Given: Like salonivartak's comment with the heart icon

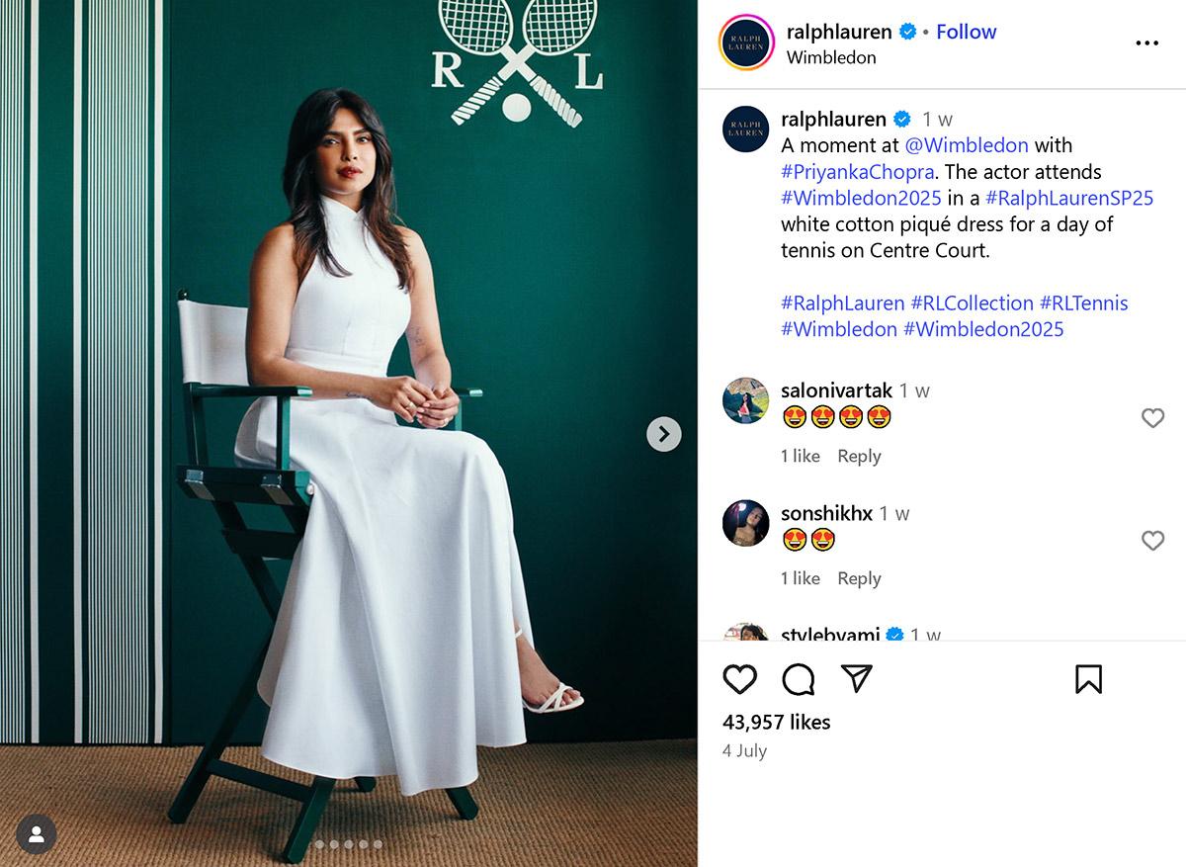Looking at the screenshot, I should 1153,419.
